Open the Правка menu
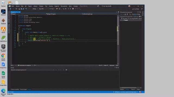The image size is (174, 97). click(x=18, y=6)
